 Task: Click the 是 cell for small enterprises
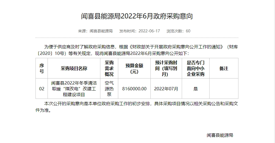click(196, 89)
